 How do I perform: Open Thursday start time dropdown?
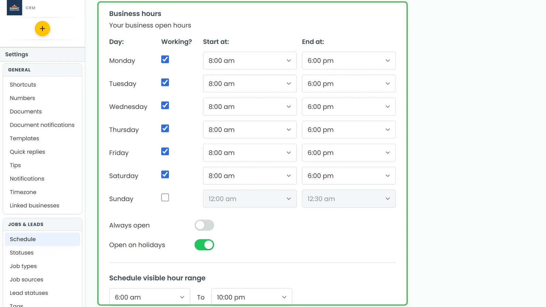(x=250, y=130)
